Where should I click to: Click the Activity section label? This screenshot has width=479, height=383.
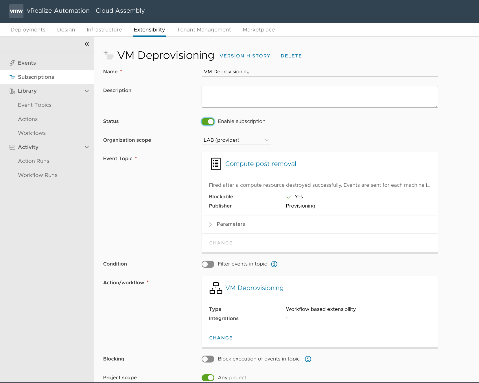pos(28,147)
